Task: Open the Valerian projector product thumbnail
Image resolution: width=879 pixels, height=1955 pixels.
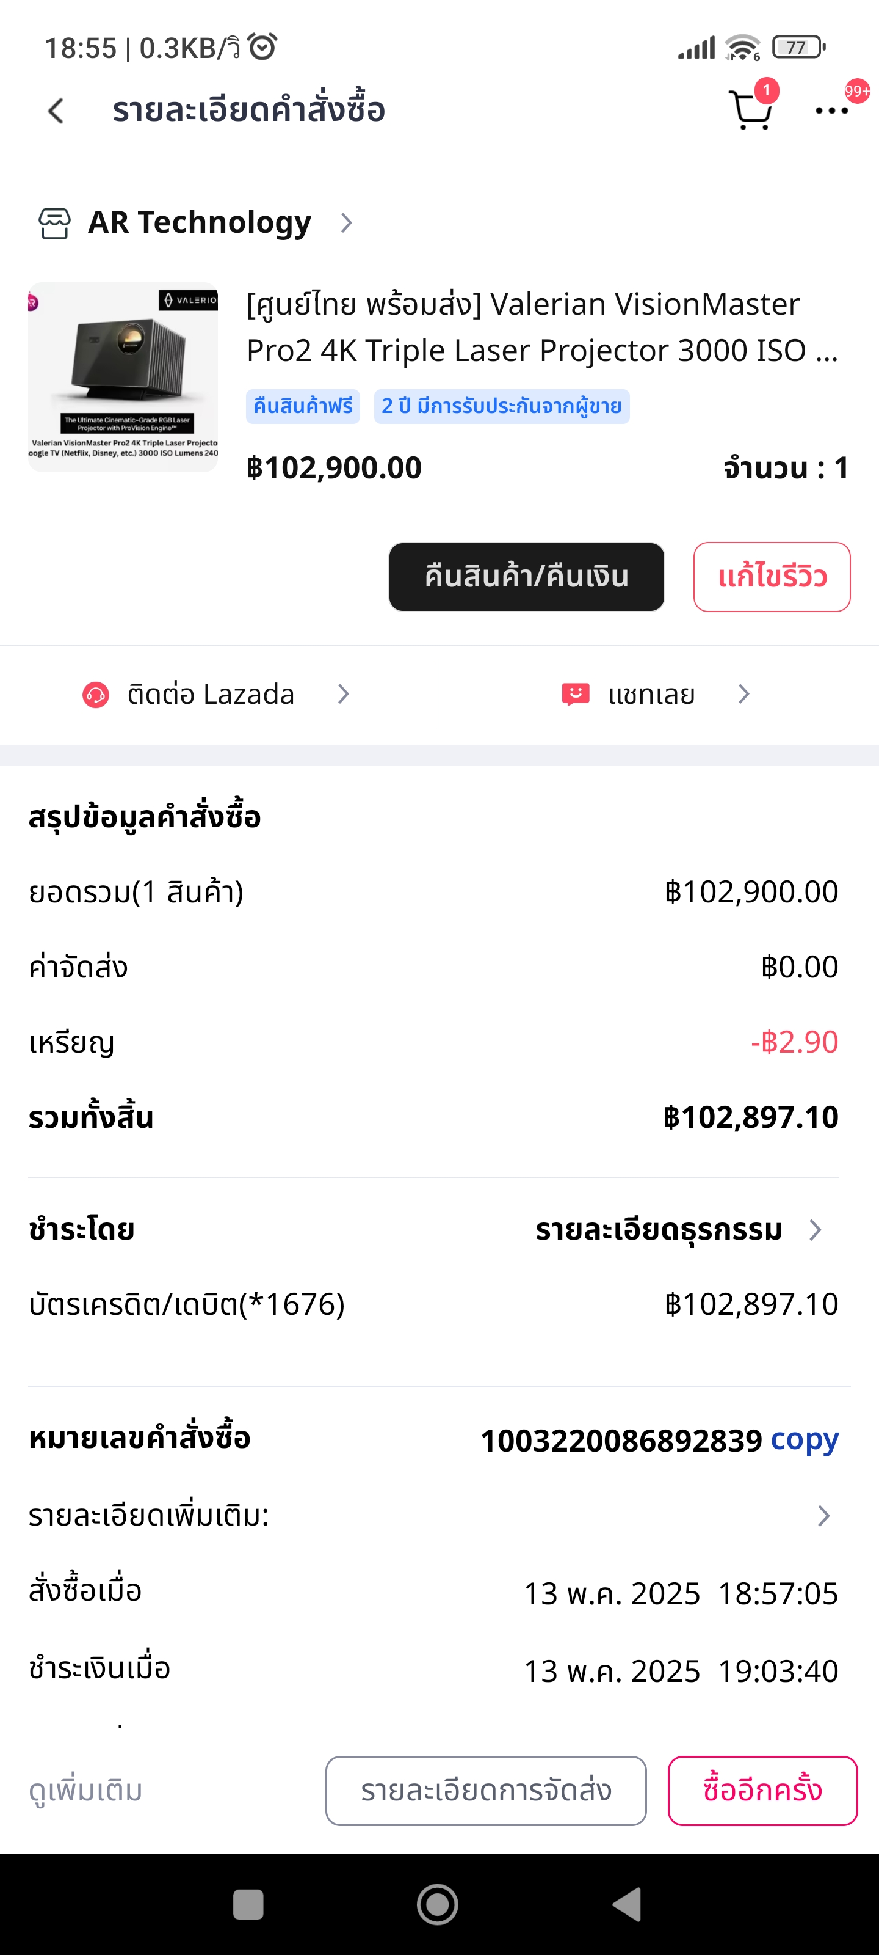Action: pyautogui.click(x=123, y=377)
